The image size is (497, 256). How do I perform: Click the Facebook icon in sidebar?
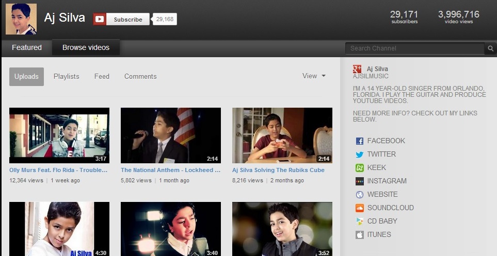pyautogui.click(x=360, y=141)
